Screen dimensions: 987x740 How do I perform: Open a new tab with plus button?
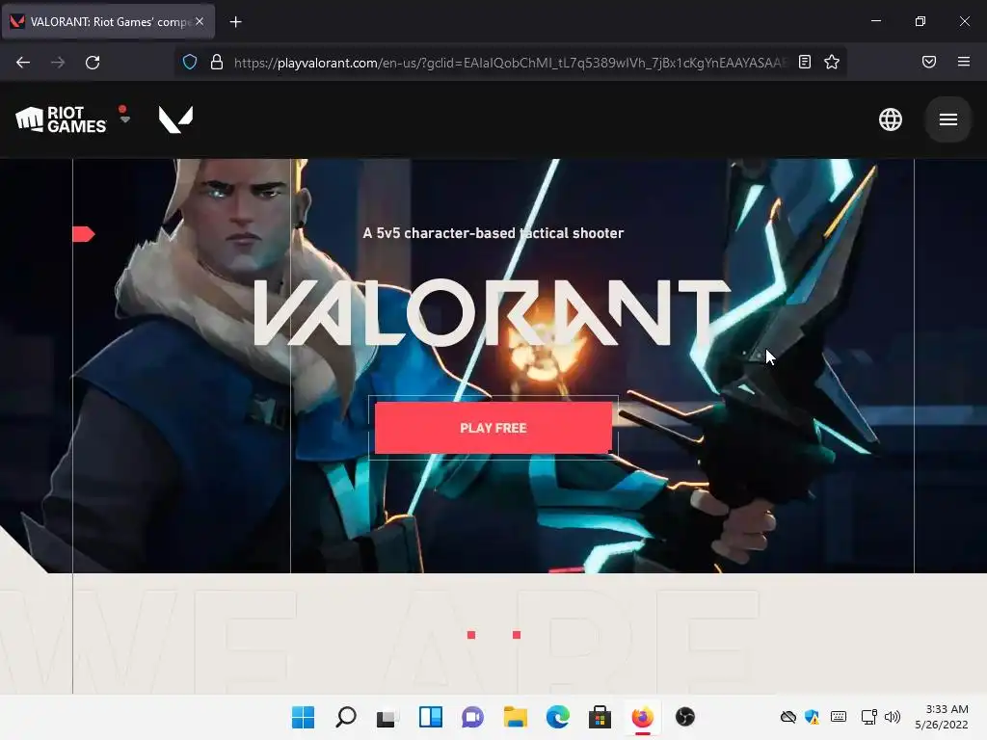coord(235,22)
